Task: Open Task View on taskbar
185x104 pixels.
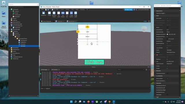Action: click(x=80, y=102)
